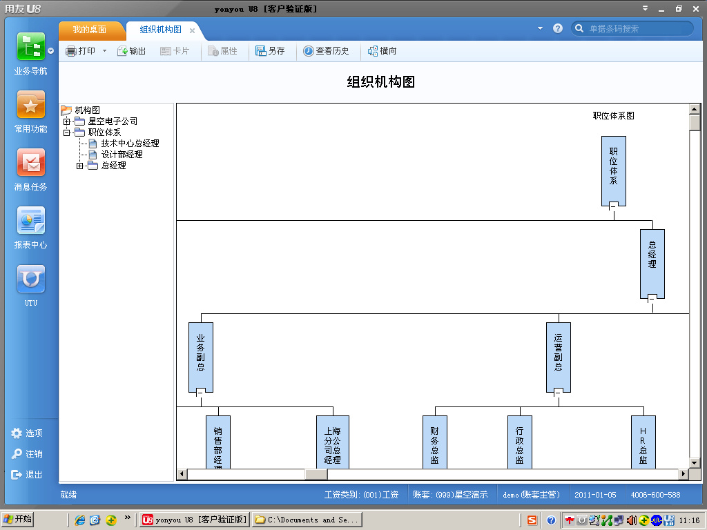Click status bar text 账套:(999)星空演示
This screenshot has width=707, height=530.
coord(450,495)
